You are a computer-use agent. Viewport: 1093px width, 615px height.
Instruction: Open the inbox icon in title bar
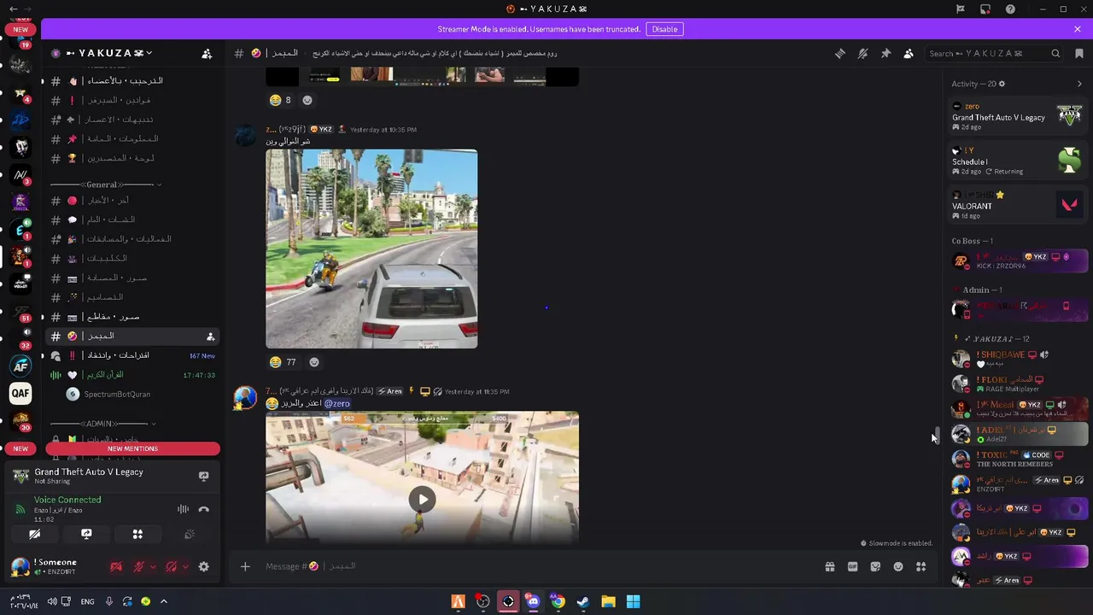985,9
